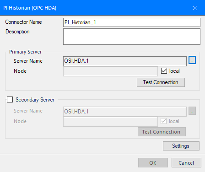Click the PI Historian (OPC HDA) title

pos(30,8)
